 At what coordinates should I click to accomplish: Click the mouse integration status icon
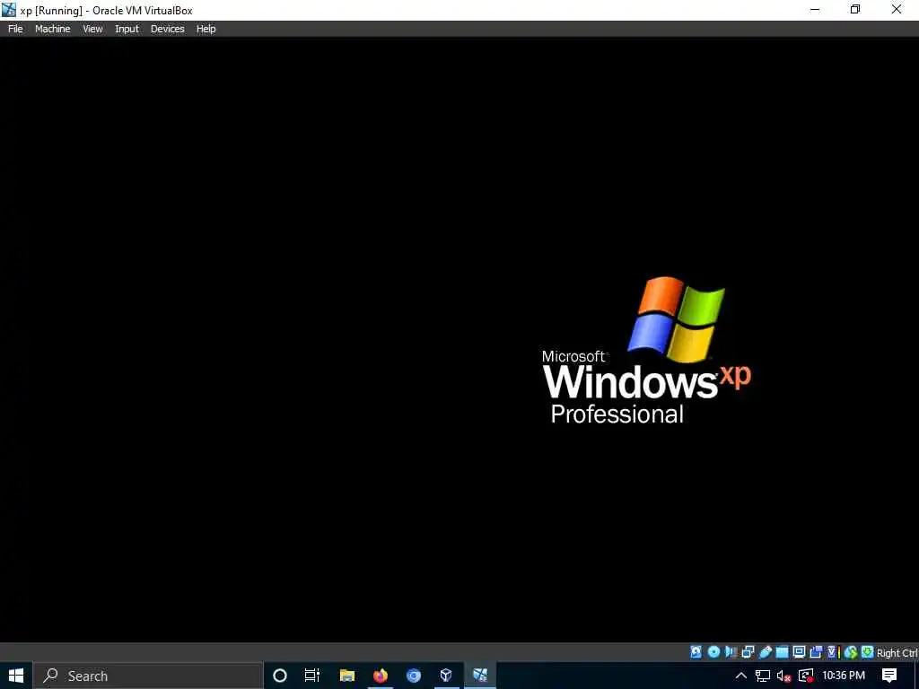pyautogui.click(x=851, y=652)
